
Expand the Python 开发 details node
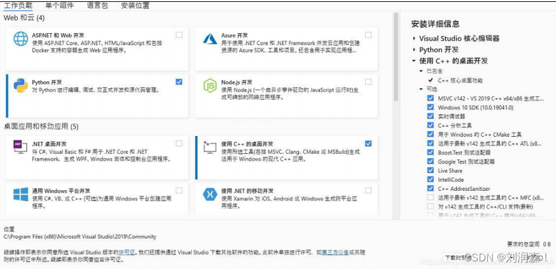[414, 50]
